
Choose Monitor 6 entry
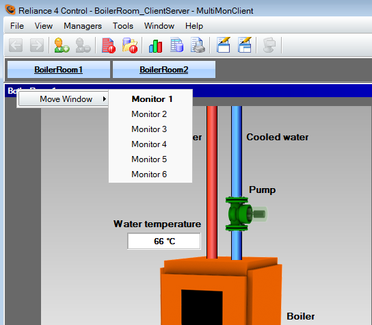click(x=150, y=174)
